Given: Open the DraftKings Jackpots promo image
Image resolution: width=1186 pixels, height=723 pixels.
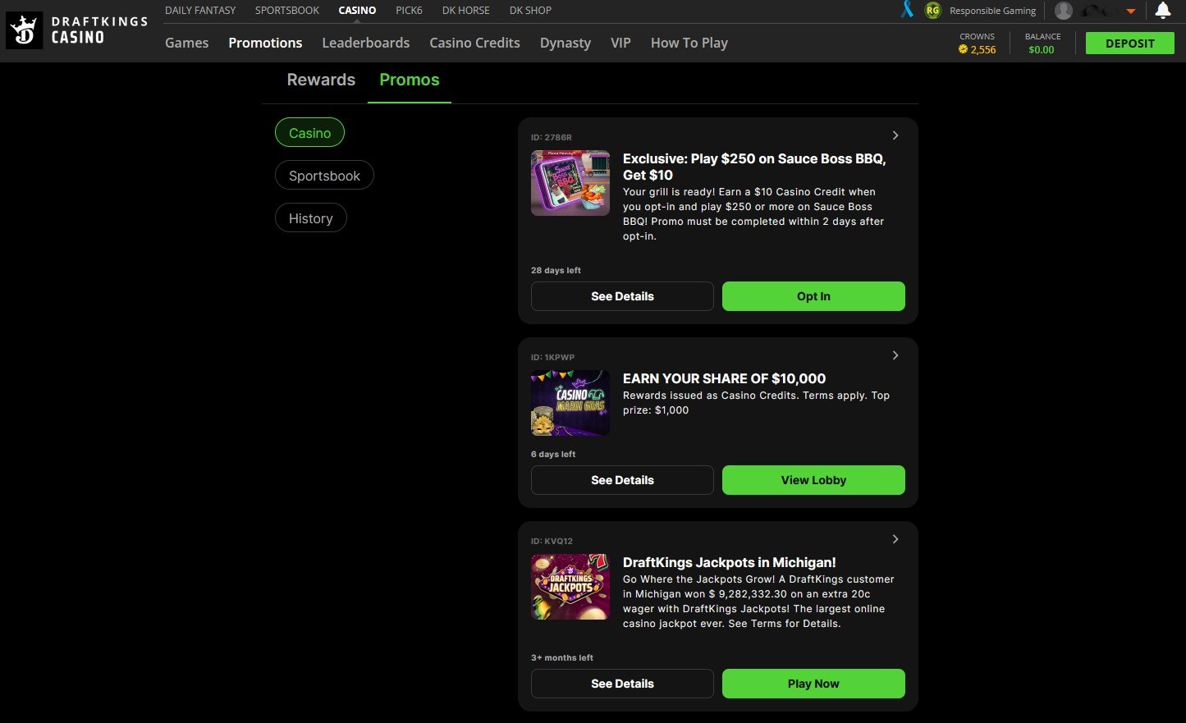Looking at the screenshot, I should [570, 587].
